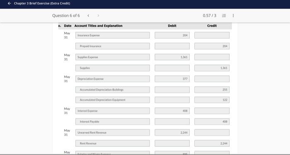Click the "0.57 / 3" score text
This screenshot has height=155, width=290.
point(209,16)
